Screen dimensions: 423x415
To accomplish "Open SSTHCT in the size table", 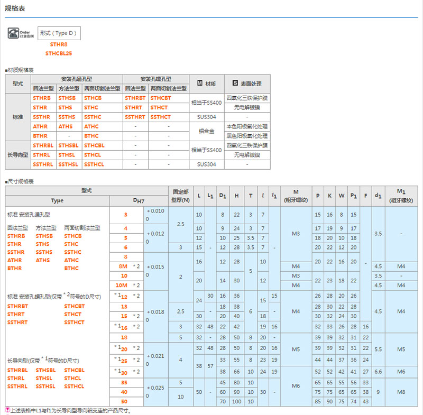I will (x=74, y=322).
